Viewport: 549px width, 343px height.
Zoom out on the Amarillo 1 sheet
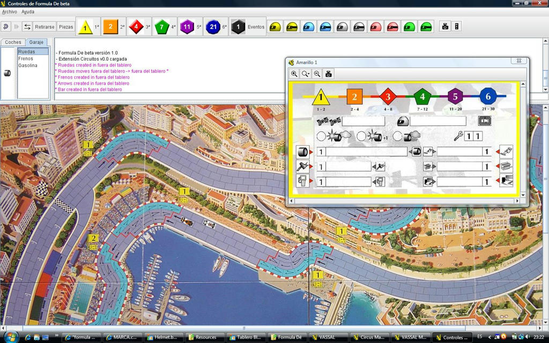[x=317, y=74]
